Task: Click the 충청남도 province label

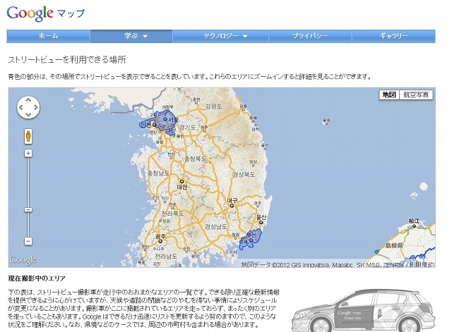Action: (x=158, y=173)
